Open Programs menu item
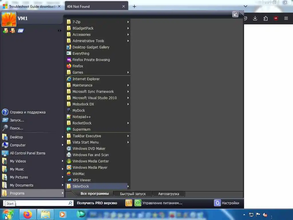This screenshot has width=293, height=220. point(33,193)
